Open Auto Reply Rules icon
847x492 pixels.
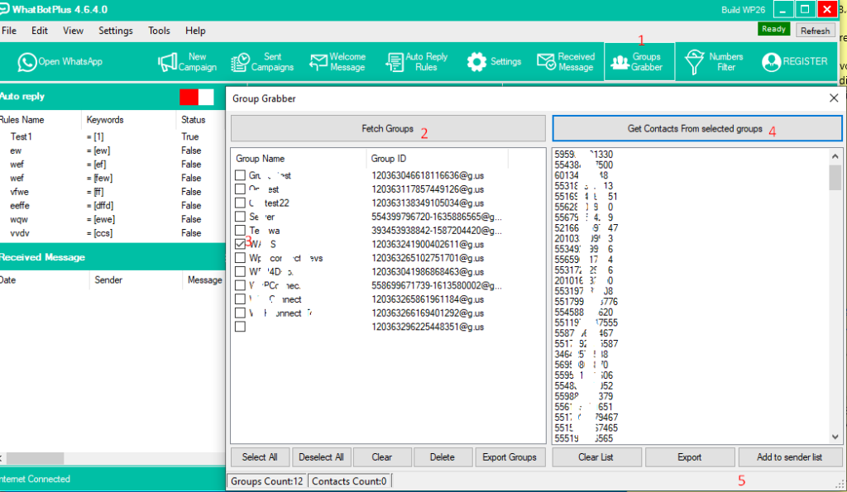(x=395, y=62)
